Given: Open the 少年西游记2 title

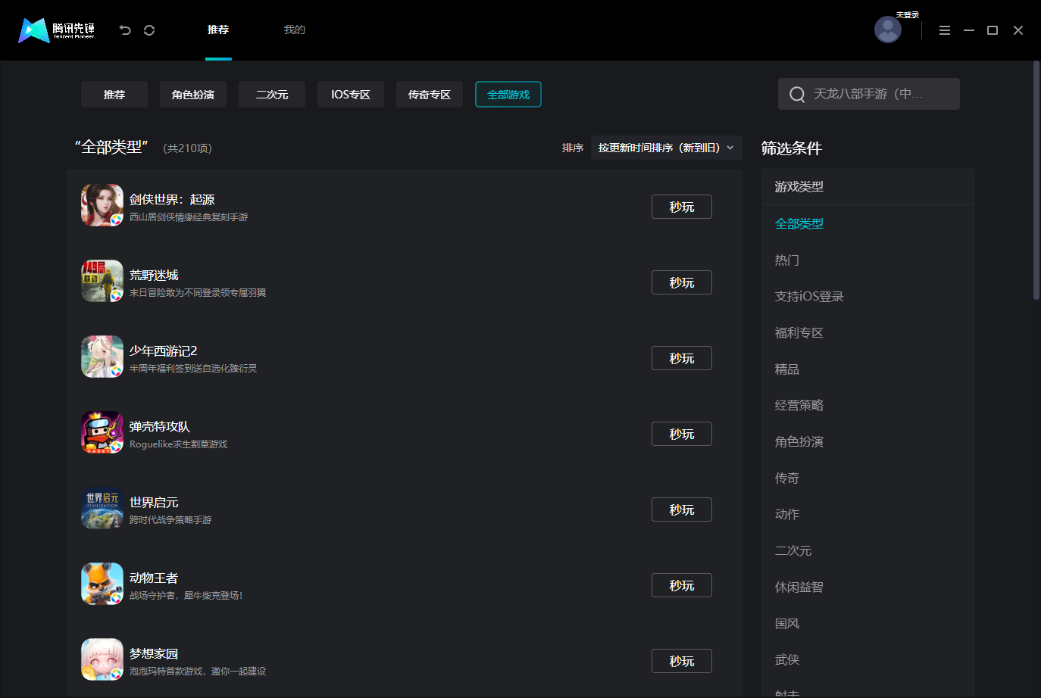Looking at the screenshot, I should point(163,351).
